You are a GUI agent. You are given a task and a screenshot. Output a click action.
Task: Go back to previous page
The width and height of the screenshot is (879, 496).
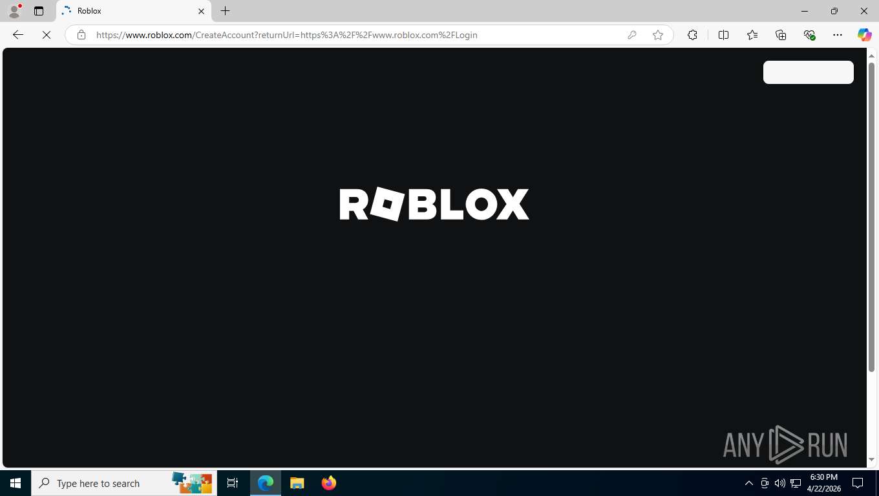click(x=18, y=35)
